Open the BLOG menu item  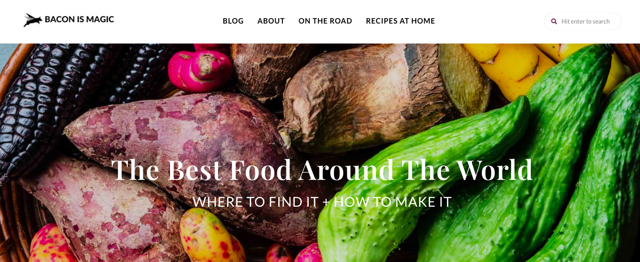233,21
